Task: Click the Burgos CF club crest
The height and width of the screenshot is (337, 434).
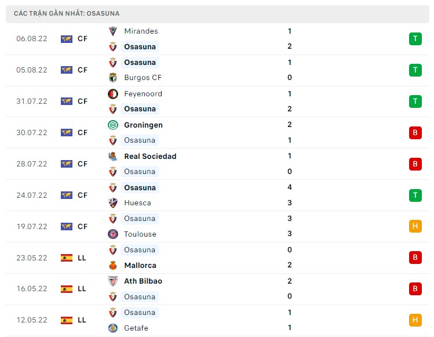Action: [x=113, y=78]
